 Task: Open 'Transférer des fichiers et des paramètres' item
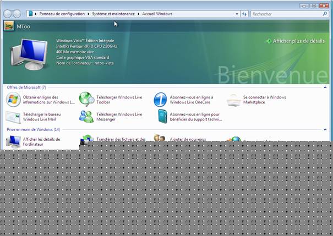tap(120, 140)
